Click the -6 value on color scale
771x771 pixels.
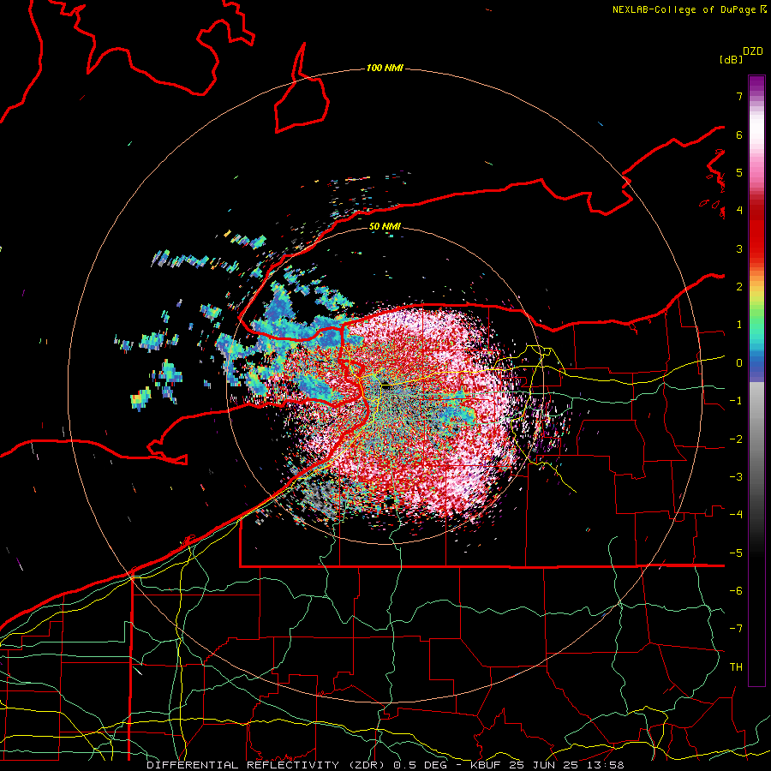click(x=736, y=591)
